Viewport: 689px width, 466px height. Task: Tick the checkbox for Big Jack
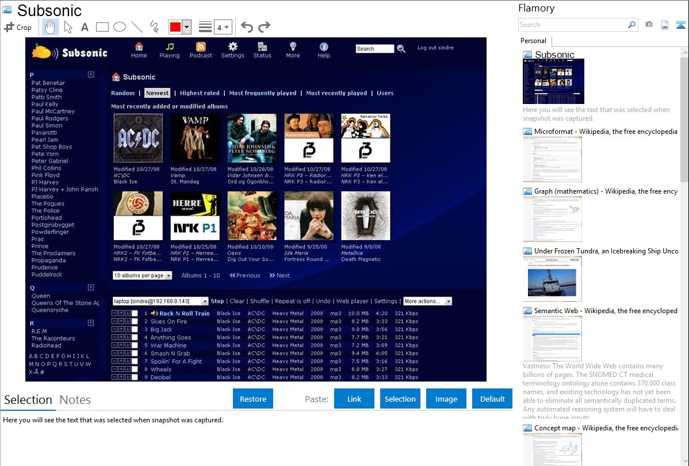point(135,329)
